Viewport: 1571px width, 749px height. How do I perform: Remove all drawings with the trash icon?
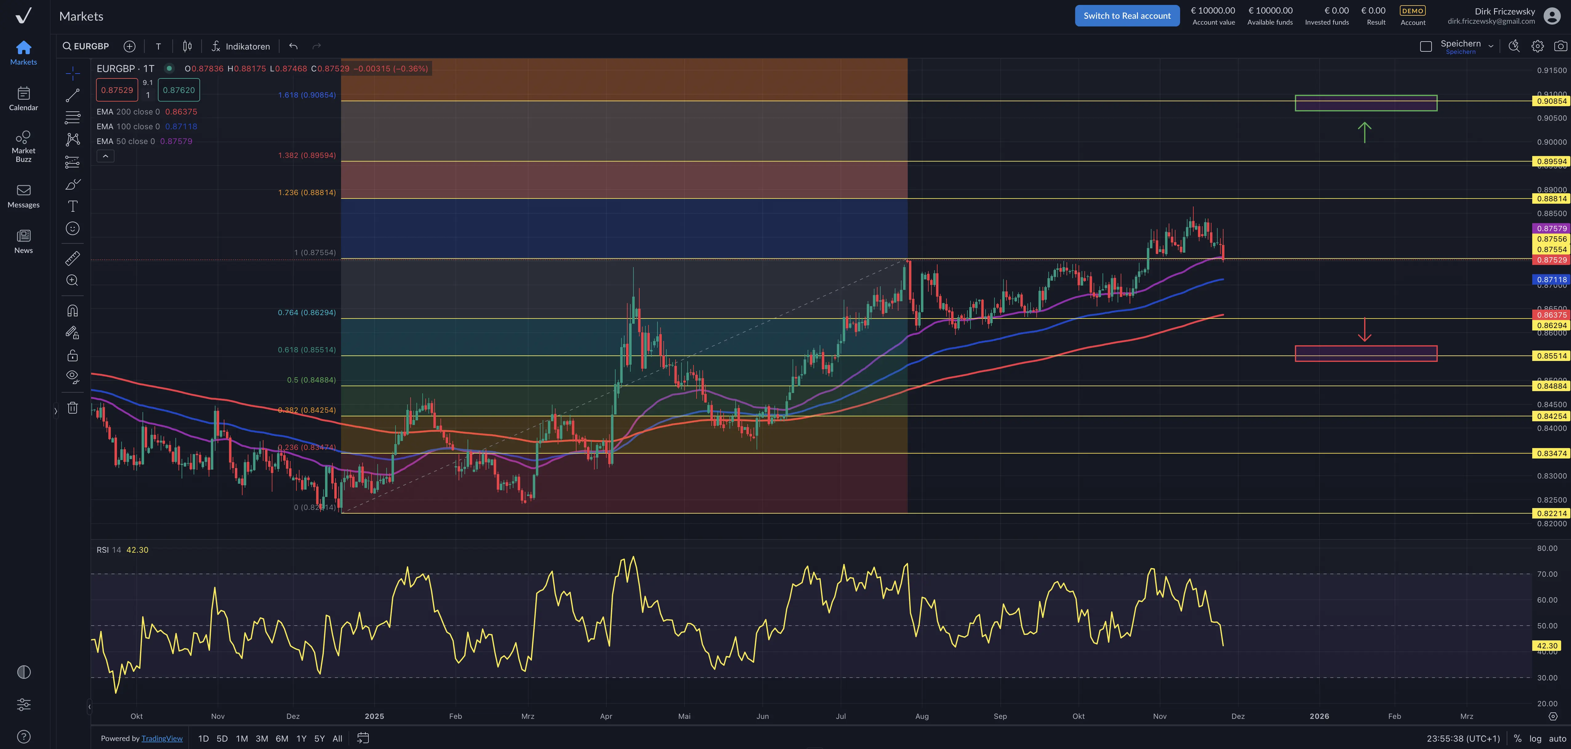click(73, 407)
